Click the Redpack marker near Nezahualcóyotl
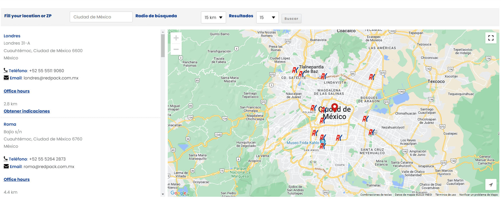The width and height of the screenshot is (501, 209). click(372, 132)
